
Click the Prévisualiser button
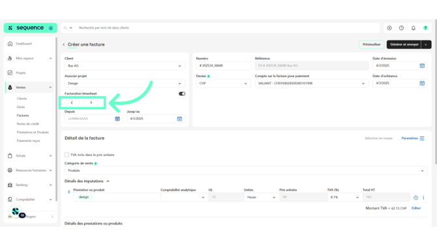pos(371,44)
